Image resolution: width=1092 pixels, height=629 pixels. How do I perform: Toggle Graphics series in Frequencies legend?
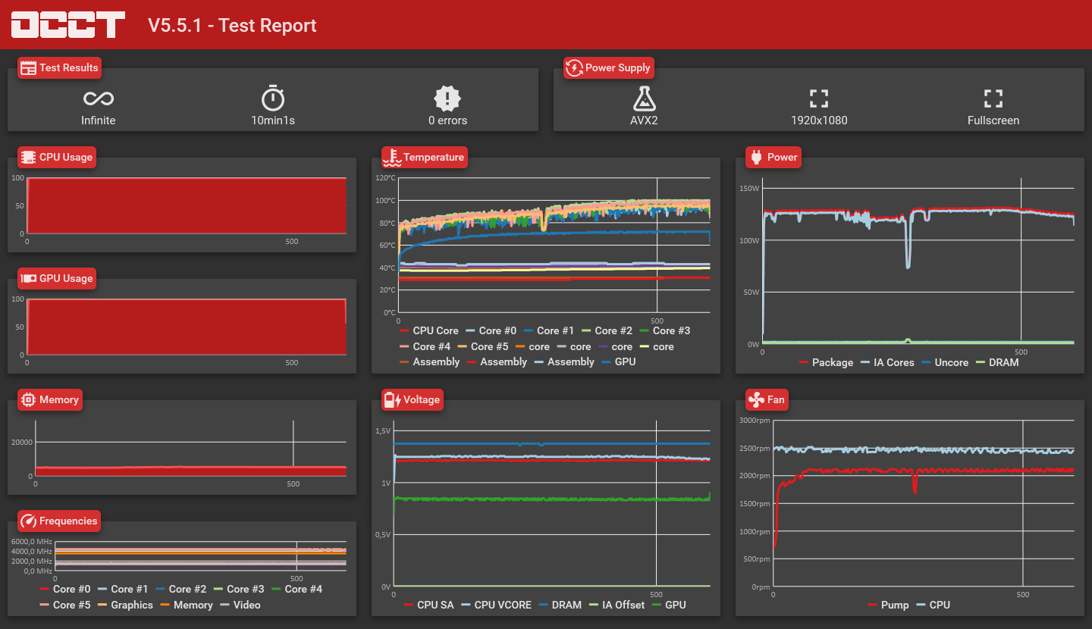coord(125,605)
